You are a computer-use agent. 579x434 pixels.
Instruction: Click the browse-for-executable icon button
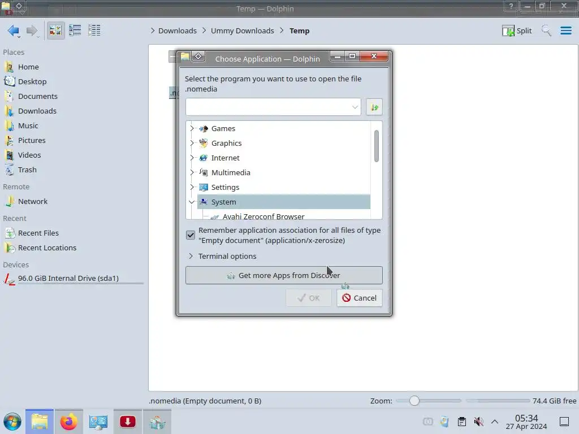pos(374,107)
